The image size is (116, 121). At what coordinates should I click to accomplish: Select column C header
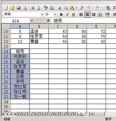click(x=58, y=26)
